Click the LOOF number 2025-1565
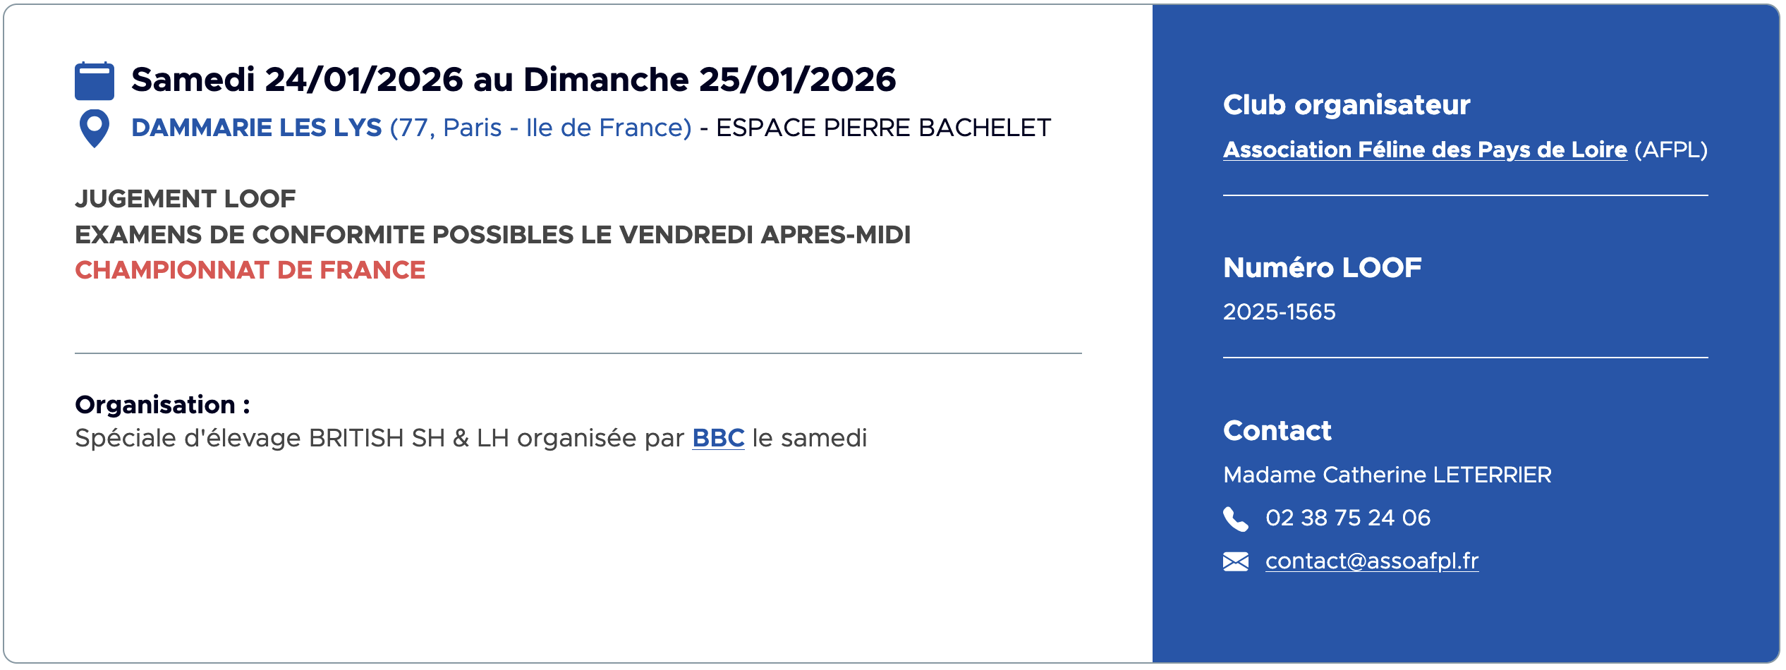Viewport: 1786px width, 670px height. 1279,312
